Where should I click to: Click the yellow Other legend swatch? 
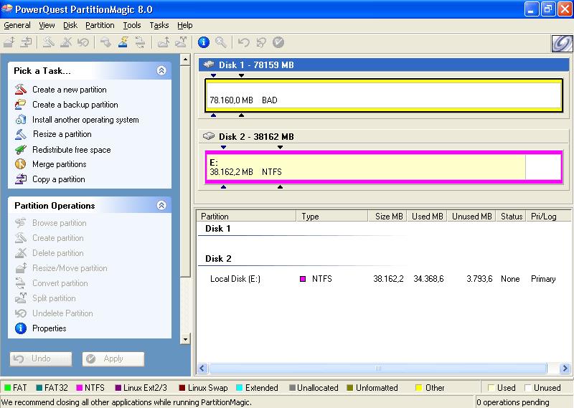coord(418,387)
